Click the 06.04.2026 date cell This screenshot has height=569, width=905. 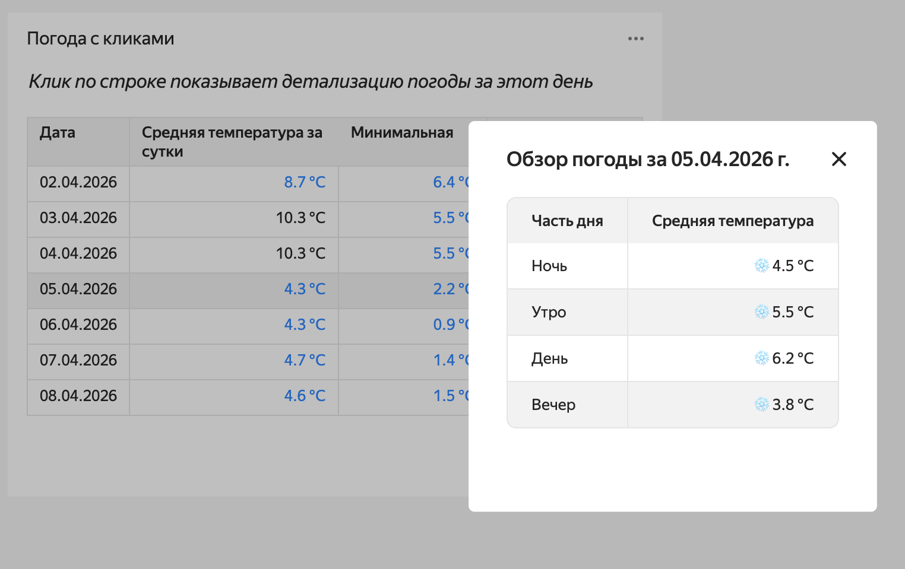tap(78, 325)
